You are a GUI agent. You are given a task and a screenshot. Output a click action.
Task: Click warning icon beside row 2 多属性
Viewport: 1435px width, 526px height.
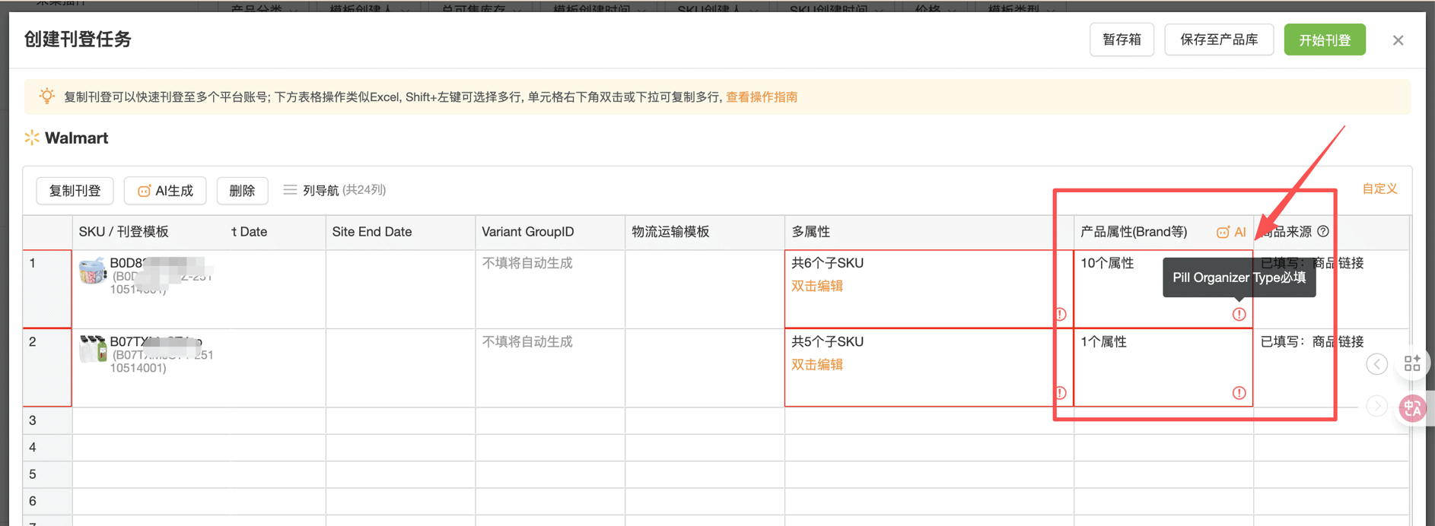tap(1061, 393)
